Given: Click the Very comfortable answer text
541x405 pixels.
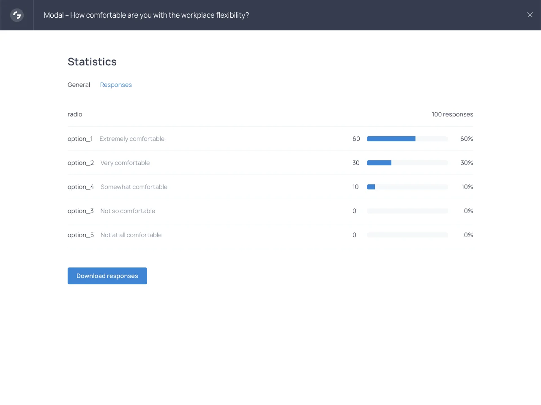Looking at the screenshot, I should pos(125,163).
